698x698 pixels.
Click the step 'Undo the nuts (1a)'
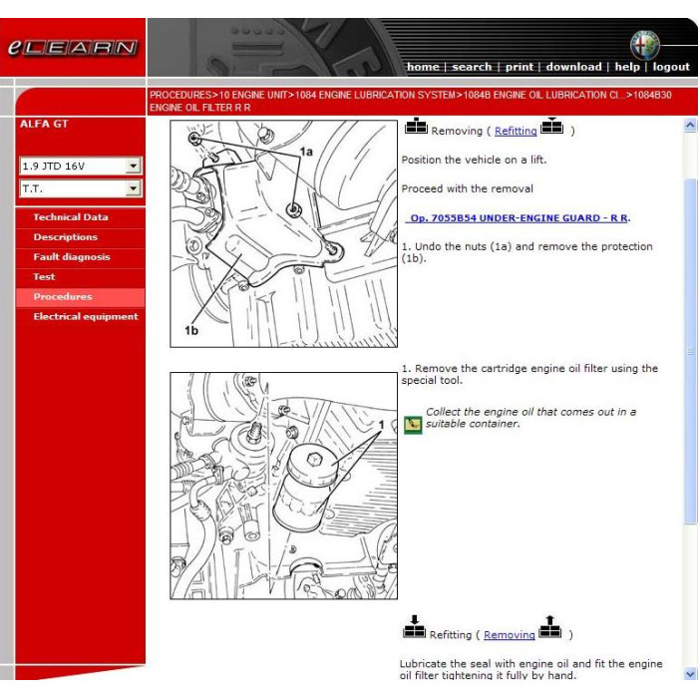pyautogui.click(x=526, y=252)
